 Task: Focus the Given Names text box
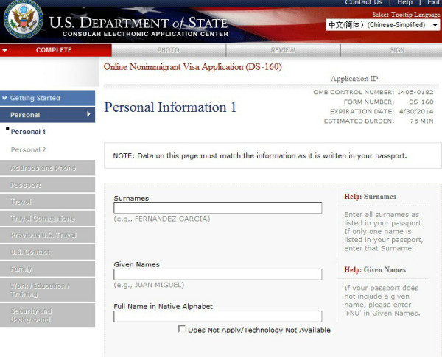click(x=217, y=275)
